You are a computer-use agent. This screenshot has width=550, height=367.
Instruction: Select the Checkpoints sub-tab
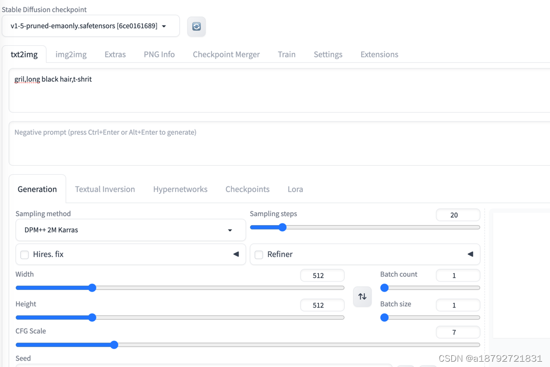pos(247,189)
